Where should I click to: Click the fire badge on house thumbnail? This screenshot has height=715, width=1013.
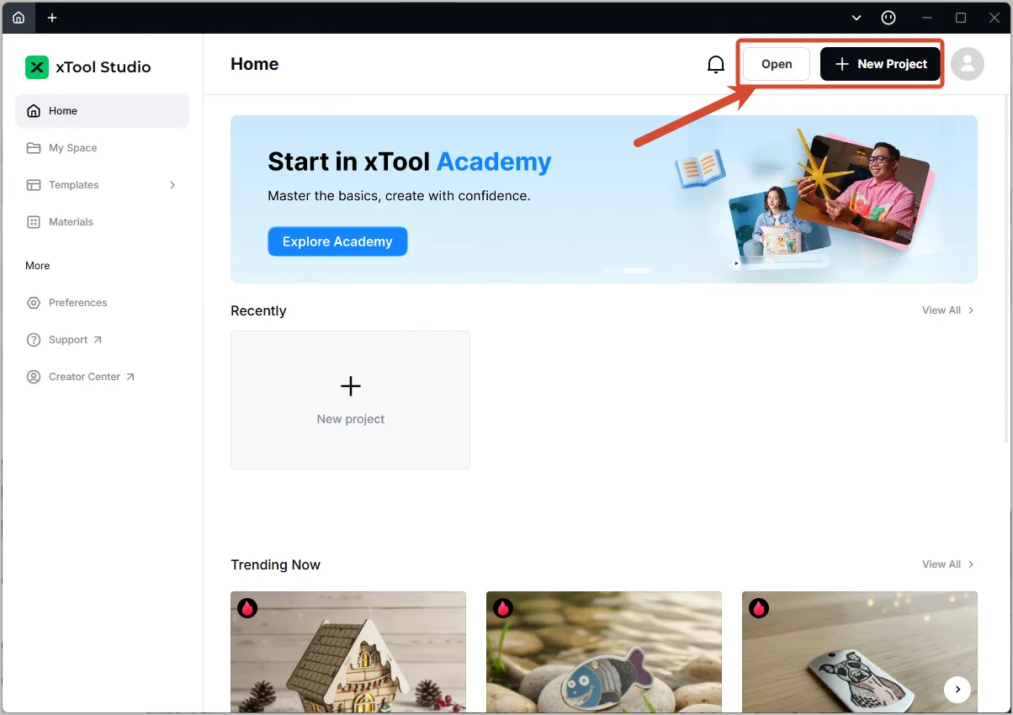pos(247,608)
